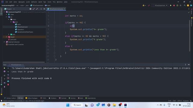
Task: Build project with the hammer icon
Action: [x=149, y=5]
